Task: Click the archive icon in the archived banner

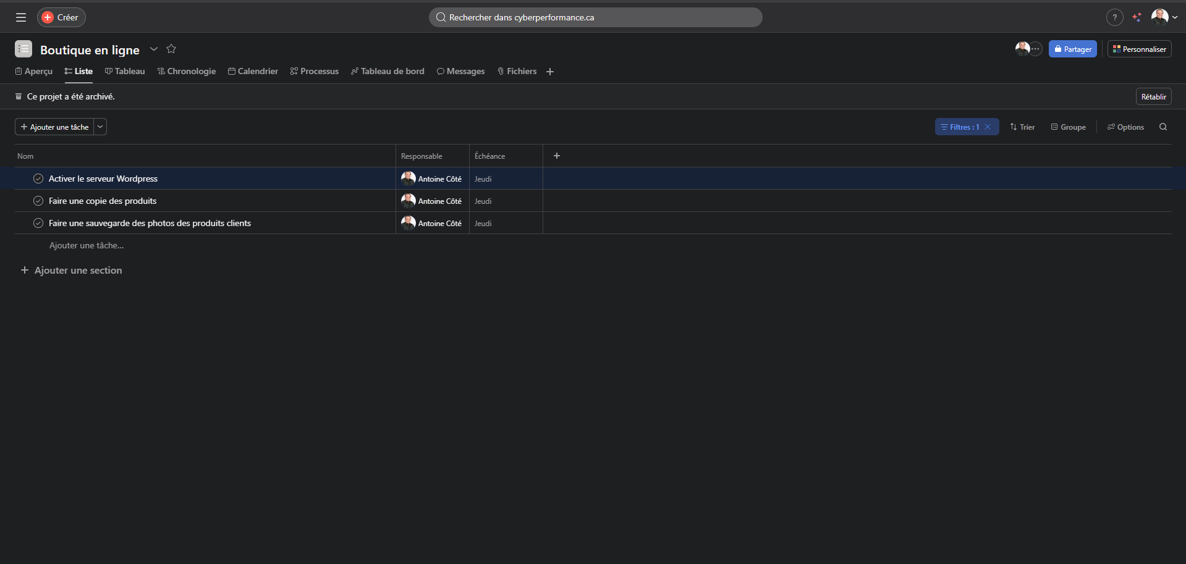Action: tap(19, 96)
